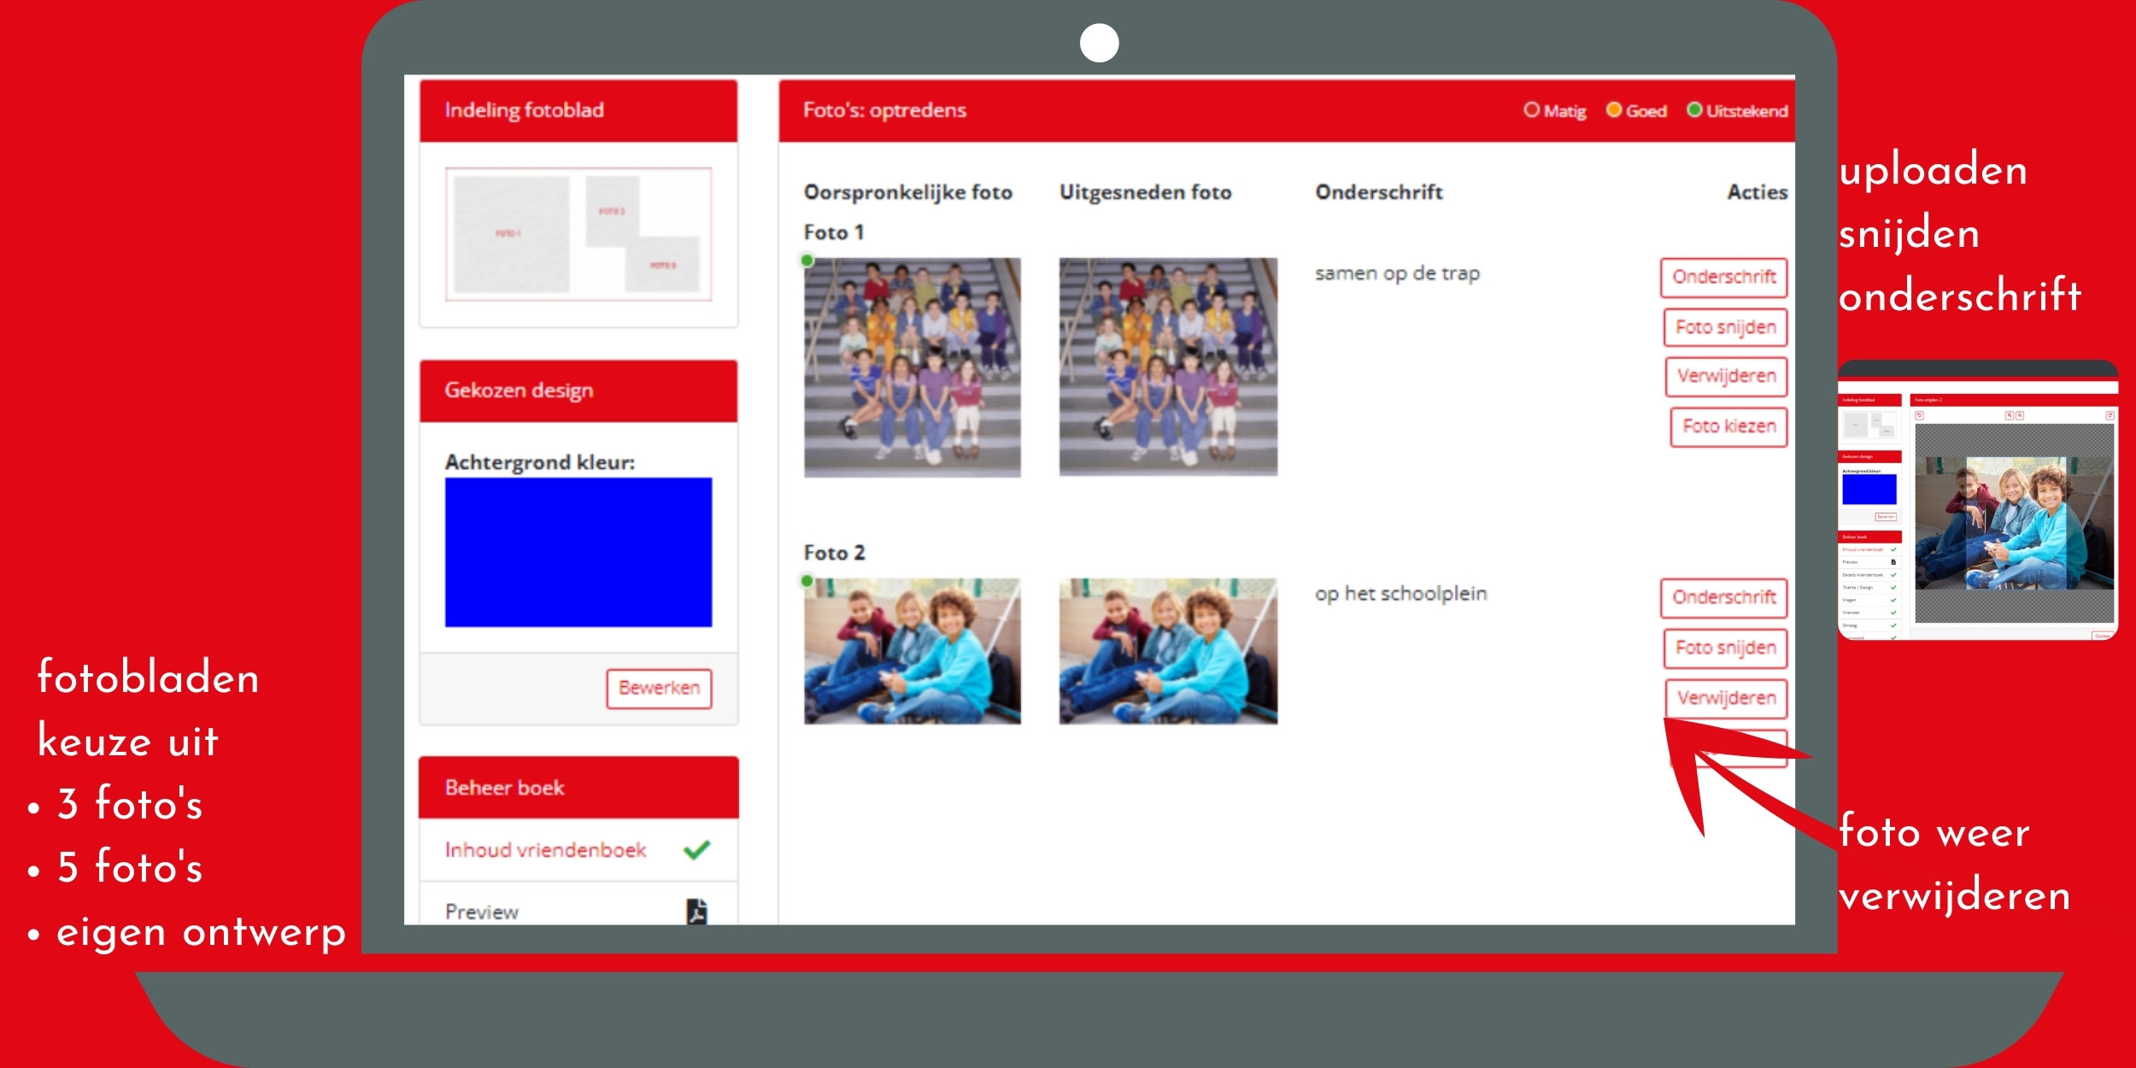Screen dimensions: 2136x1068
Task: Click Verwijderen button for Foto 1
Action: click(1726, 376)
